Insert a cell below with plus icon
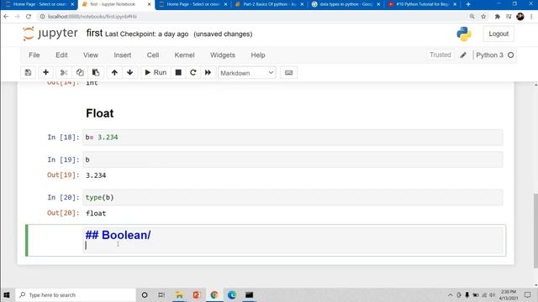538x302 pixels. pyautogui.click(x=45, y=73)
